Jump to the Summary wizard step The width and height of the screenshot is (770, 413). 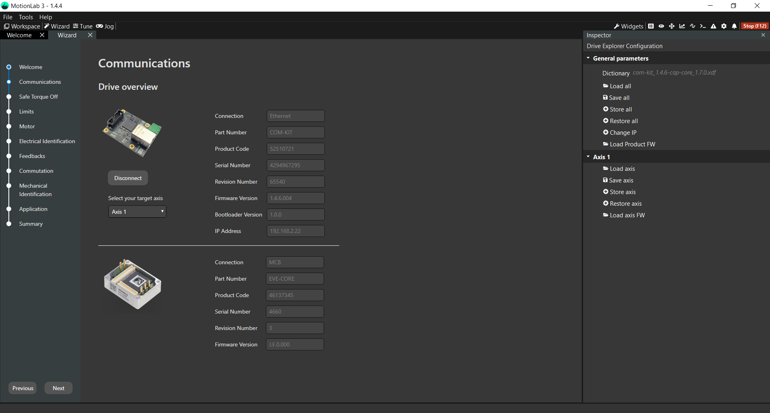(x=31, y=224)
